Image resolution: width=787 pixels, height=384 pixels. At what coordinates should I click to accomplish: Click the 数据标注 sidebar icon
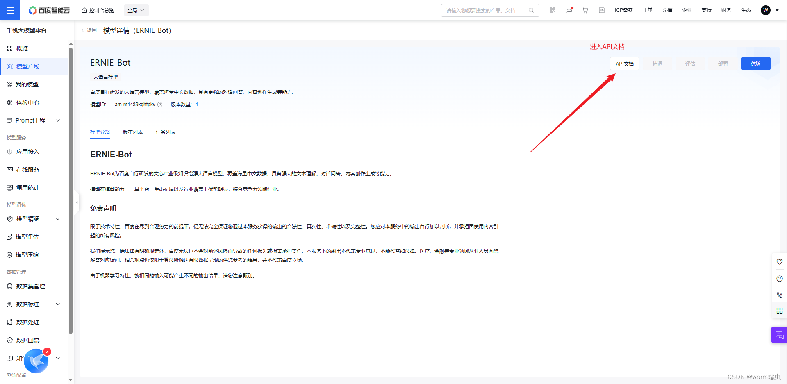(x=10, y=304)
